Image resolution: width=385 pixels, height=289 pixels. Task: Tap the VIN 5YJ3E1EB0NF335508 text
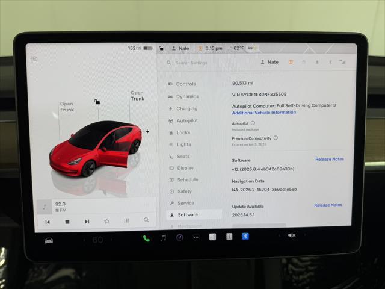[x=259, y=95]
